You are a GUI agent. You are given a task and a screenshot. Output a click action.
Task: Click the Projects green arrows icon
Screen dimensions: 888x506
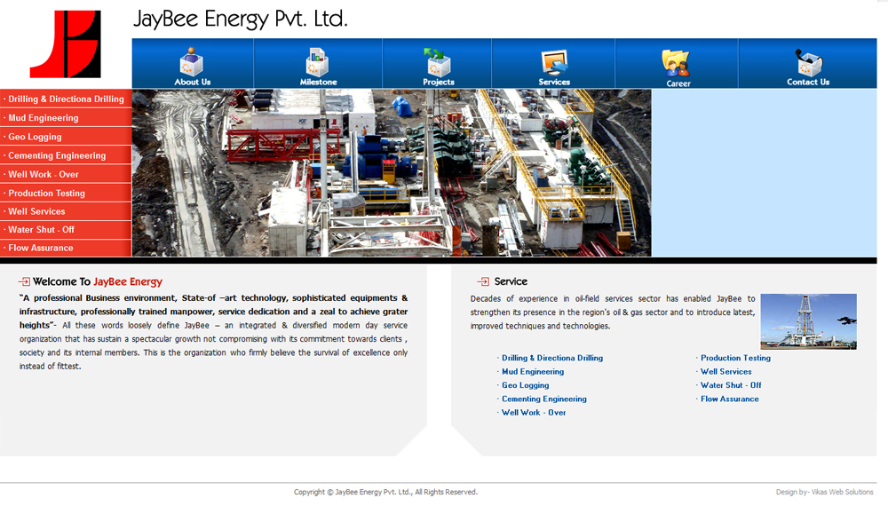point(438,61)
